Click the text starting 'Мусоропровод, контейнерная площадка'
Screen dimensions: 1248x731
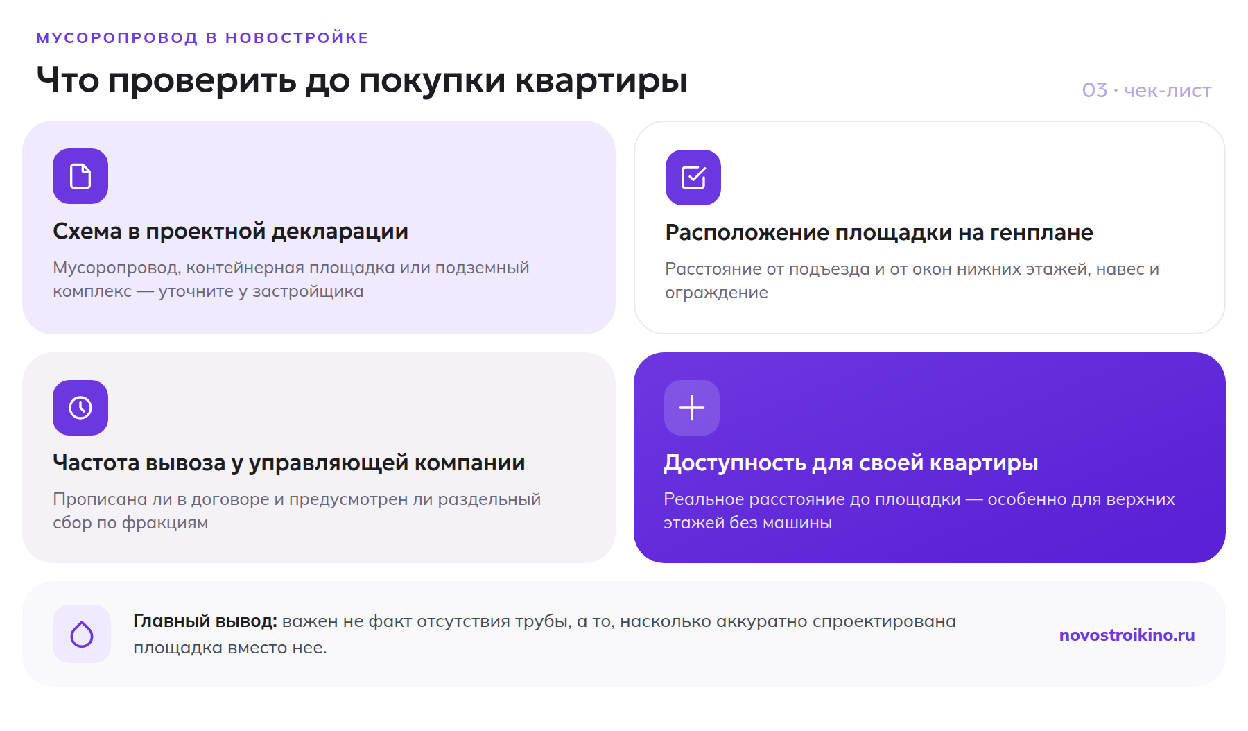click(x=291, y=279)
